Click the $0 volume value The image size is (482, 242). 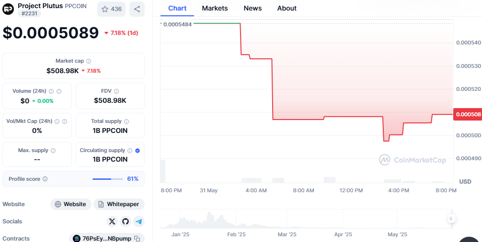point(25,101)
